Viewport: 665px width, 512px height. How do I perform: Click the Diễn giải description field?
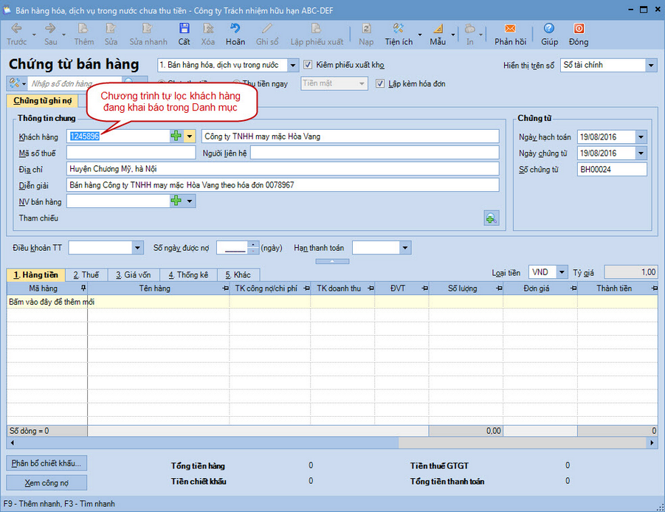tap(283, 184)
